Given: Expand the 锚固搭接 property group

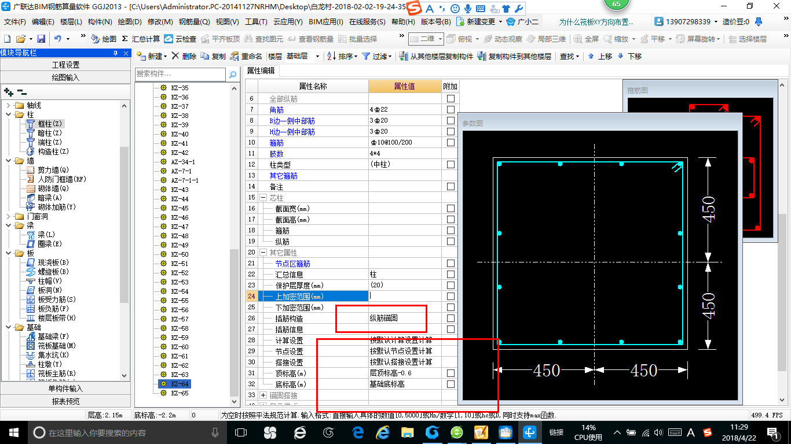Looking at the screenshot, I should 263,395.
